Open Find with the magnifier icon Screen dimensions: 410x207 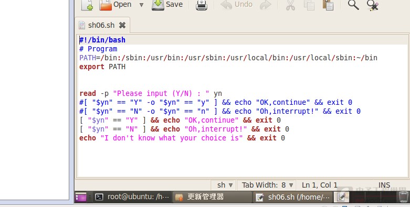pos(353,5)
